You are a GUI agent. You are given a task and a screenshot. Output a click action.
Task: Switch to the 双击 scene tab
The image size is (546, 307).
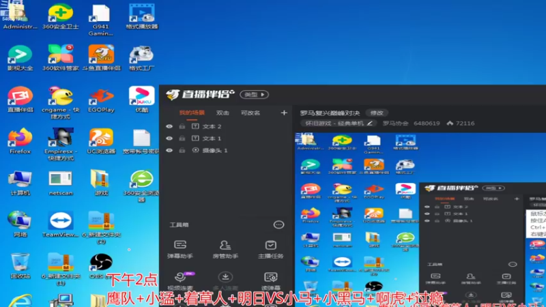(x=222, y=113)
